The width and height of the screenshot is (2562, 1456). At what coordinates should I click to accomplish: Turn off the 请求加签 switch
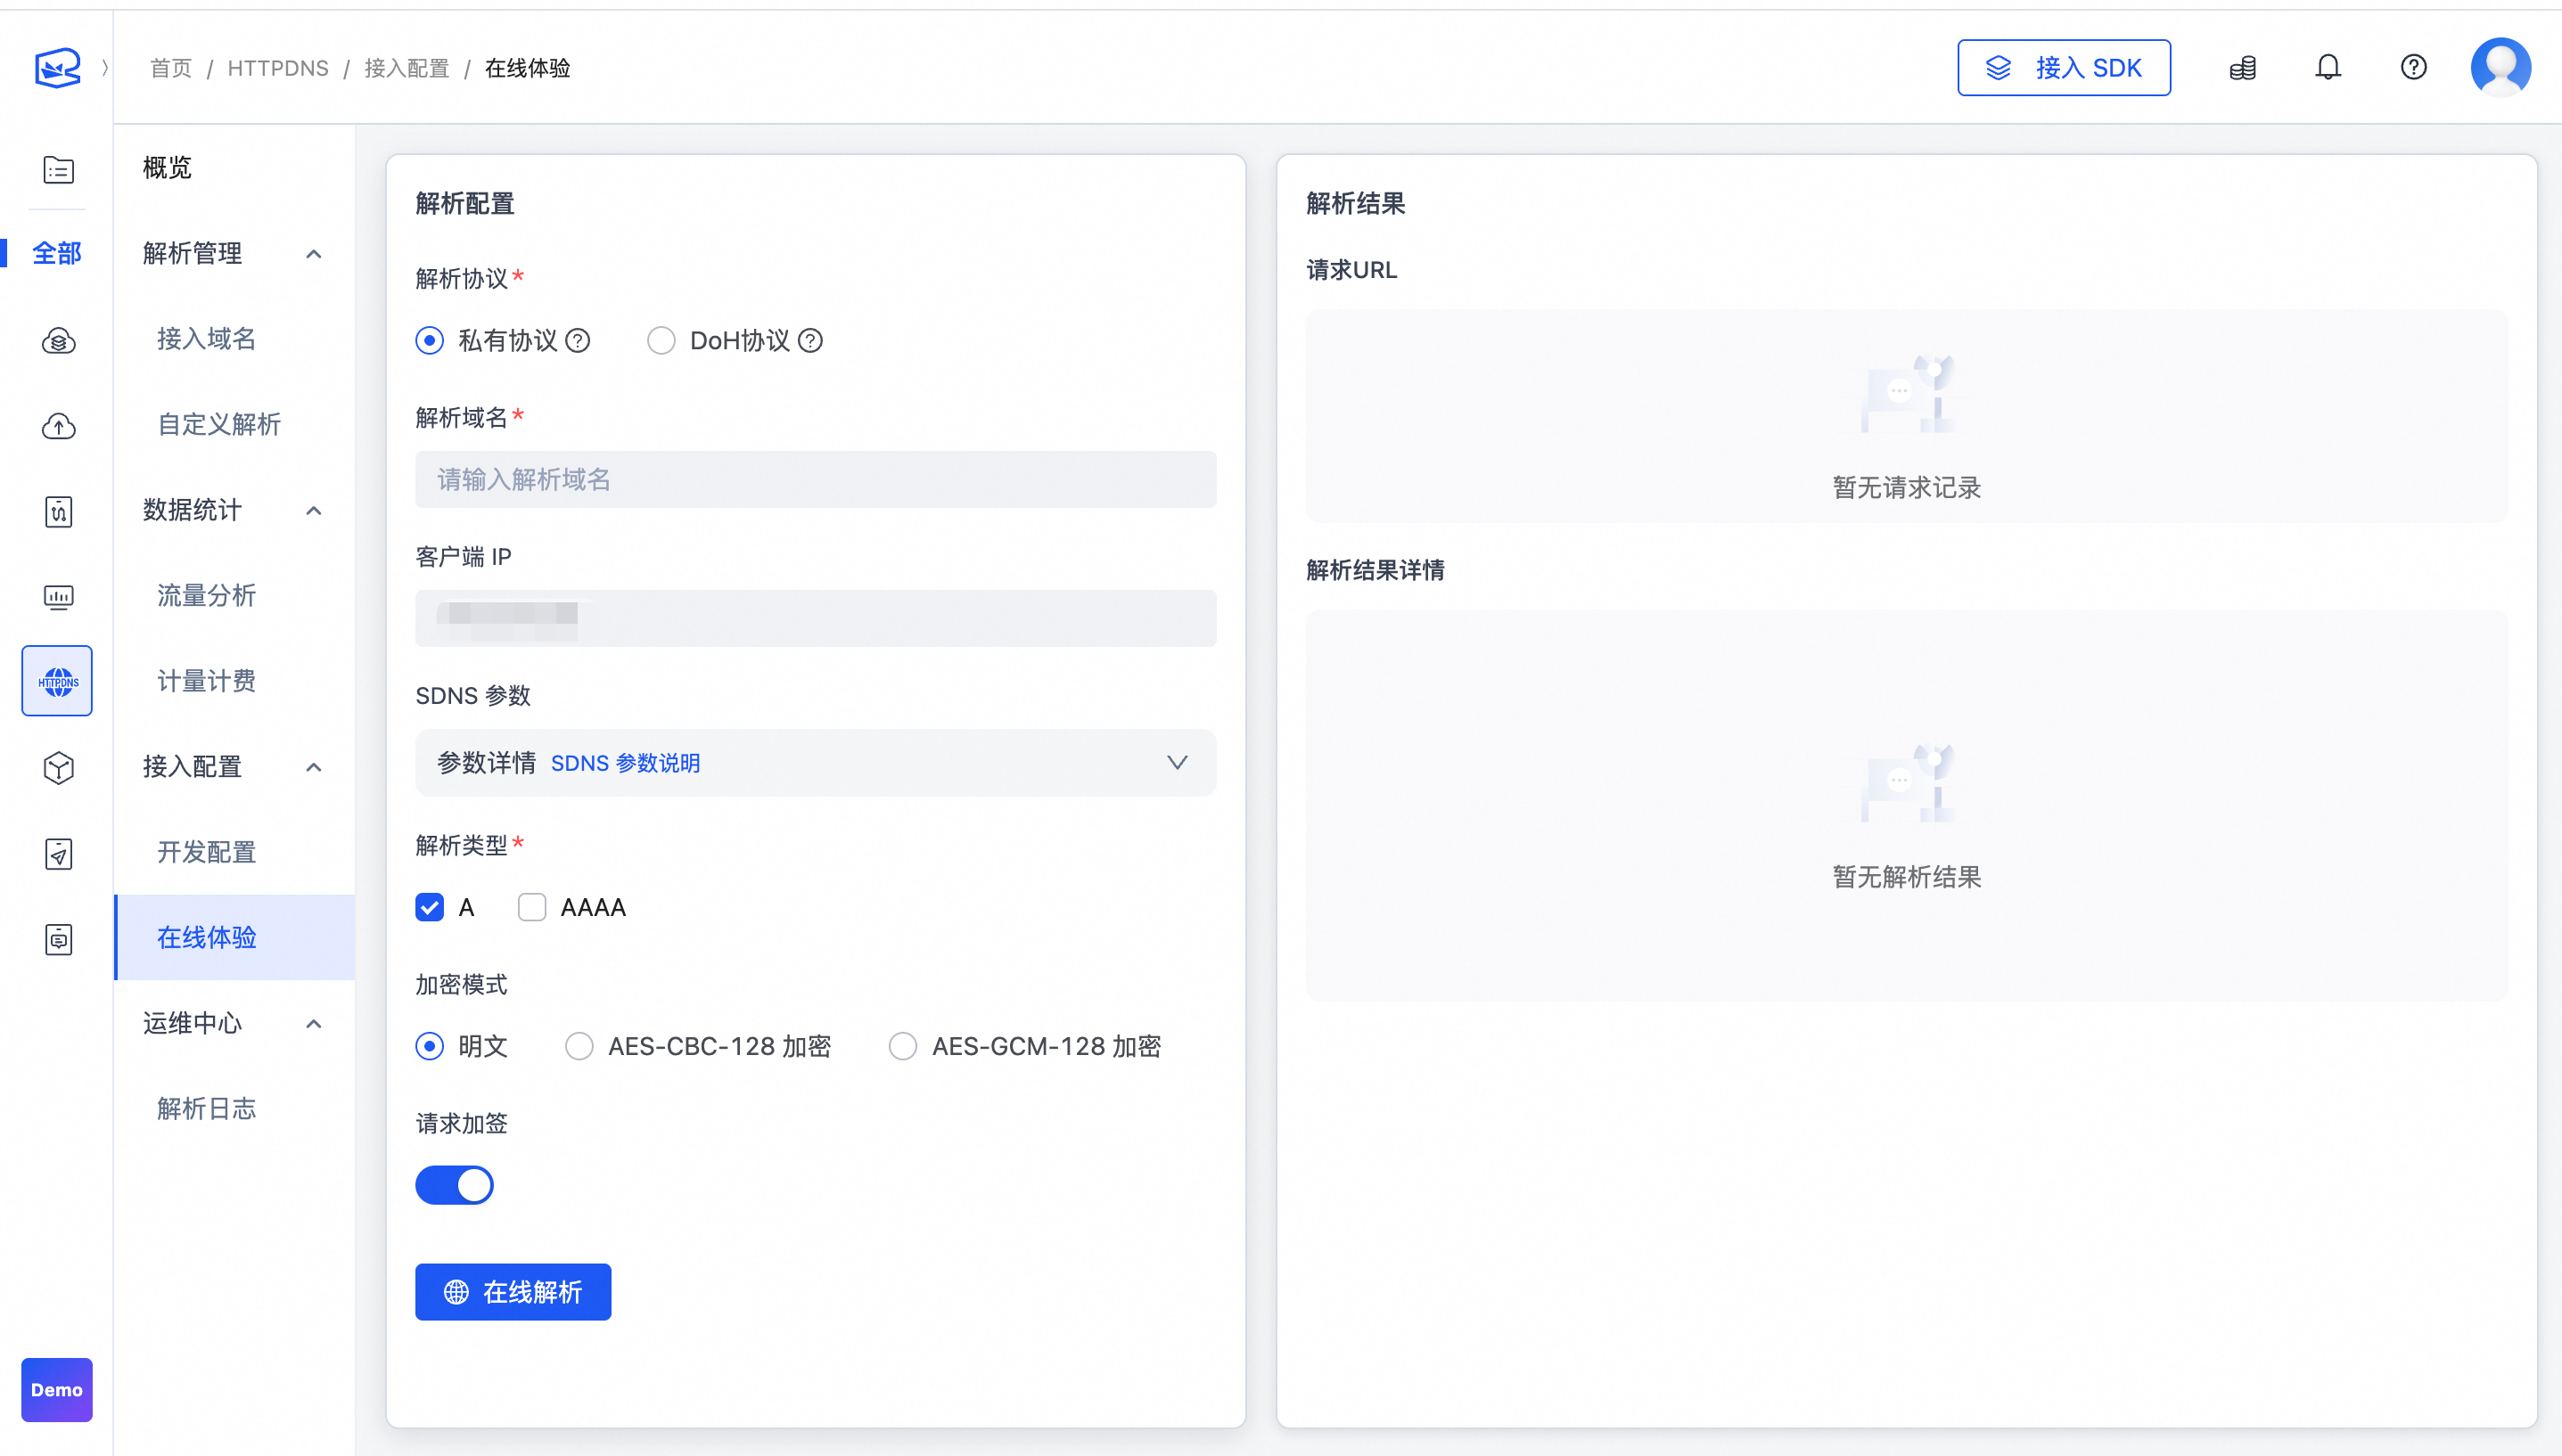pyautogui.click(x=454, y=1185)
